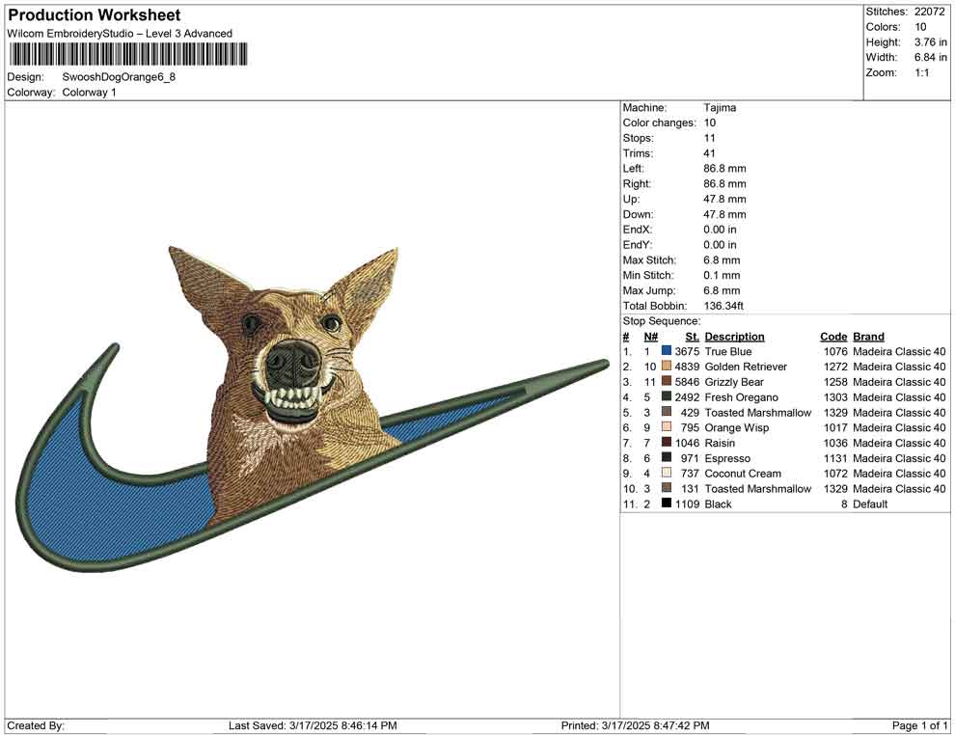
Task: Select the Golden Retriever thread swatch
Action: point(667,367)
